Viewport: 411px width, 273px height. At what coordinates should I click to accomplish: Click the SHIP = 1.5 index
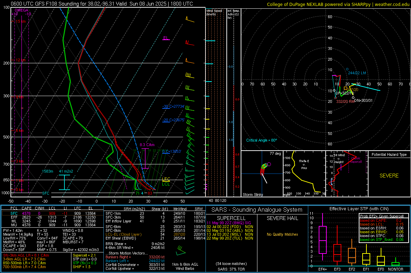[82, 267]
